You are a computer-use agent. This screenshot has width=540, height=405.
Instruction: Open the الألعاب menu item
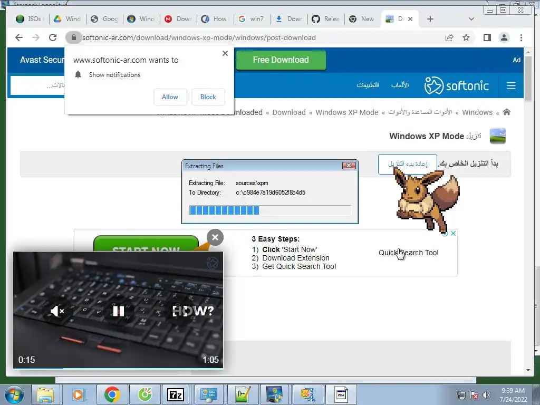click(x=400, y=85)
